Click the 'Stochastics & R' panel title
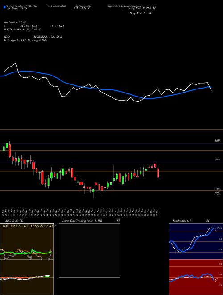This screenshot has width=223, height=295. coord(182,221)
